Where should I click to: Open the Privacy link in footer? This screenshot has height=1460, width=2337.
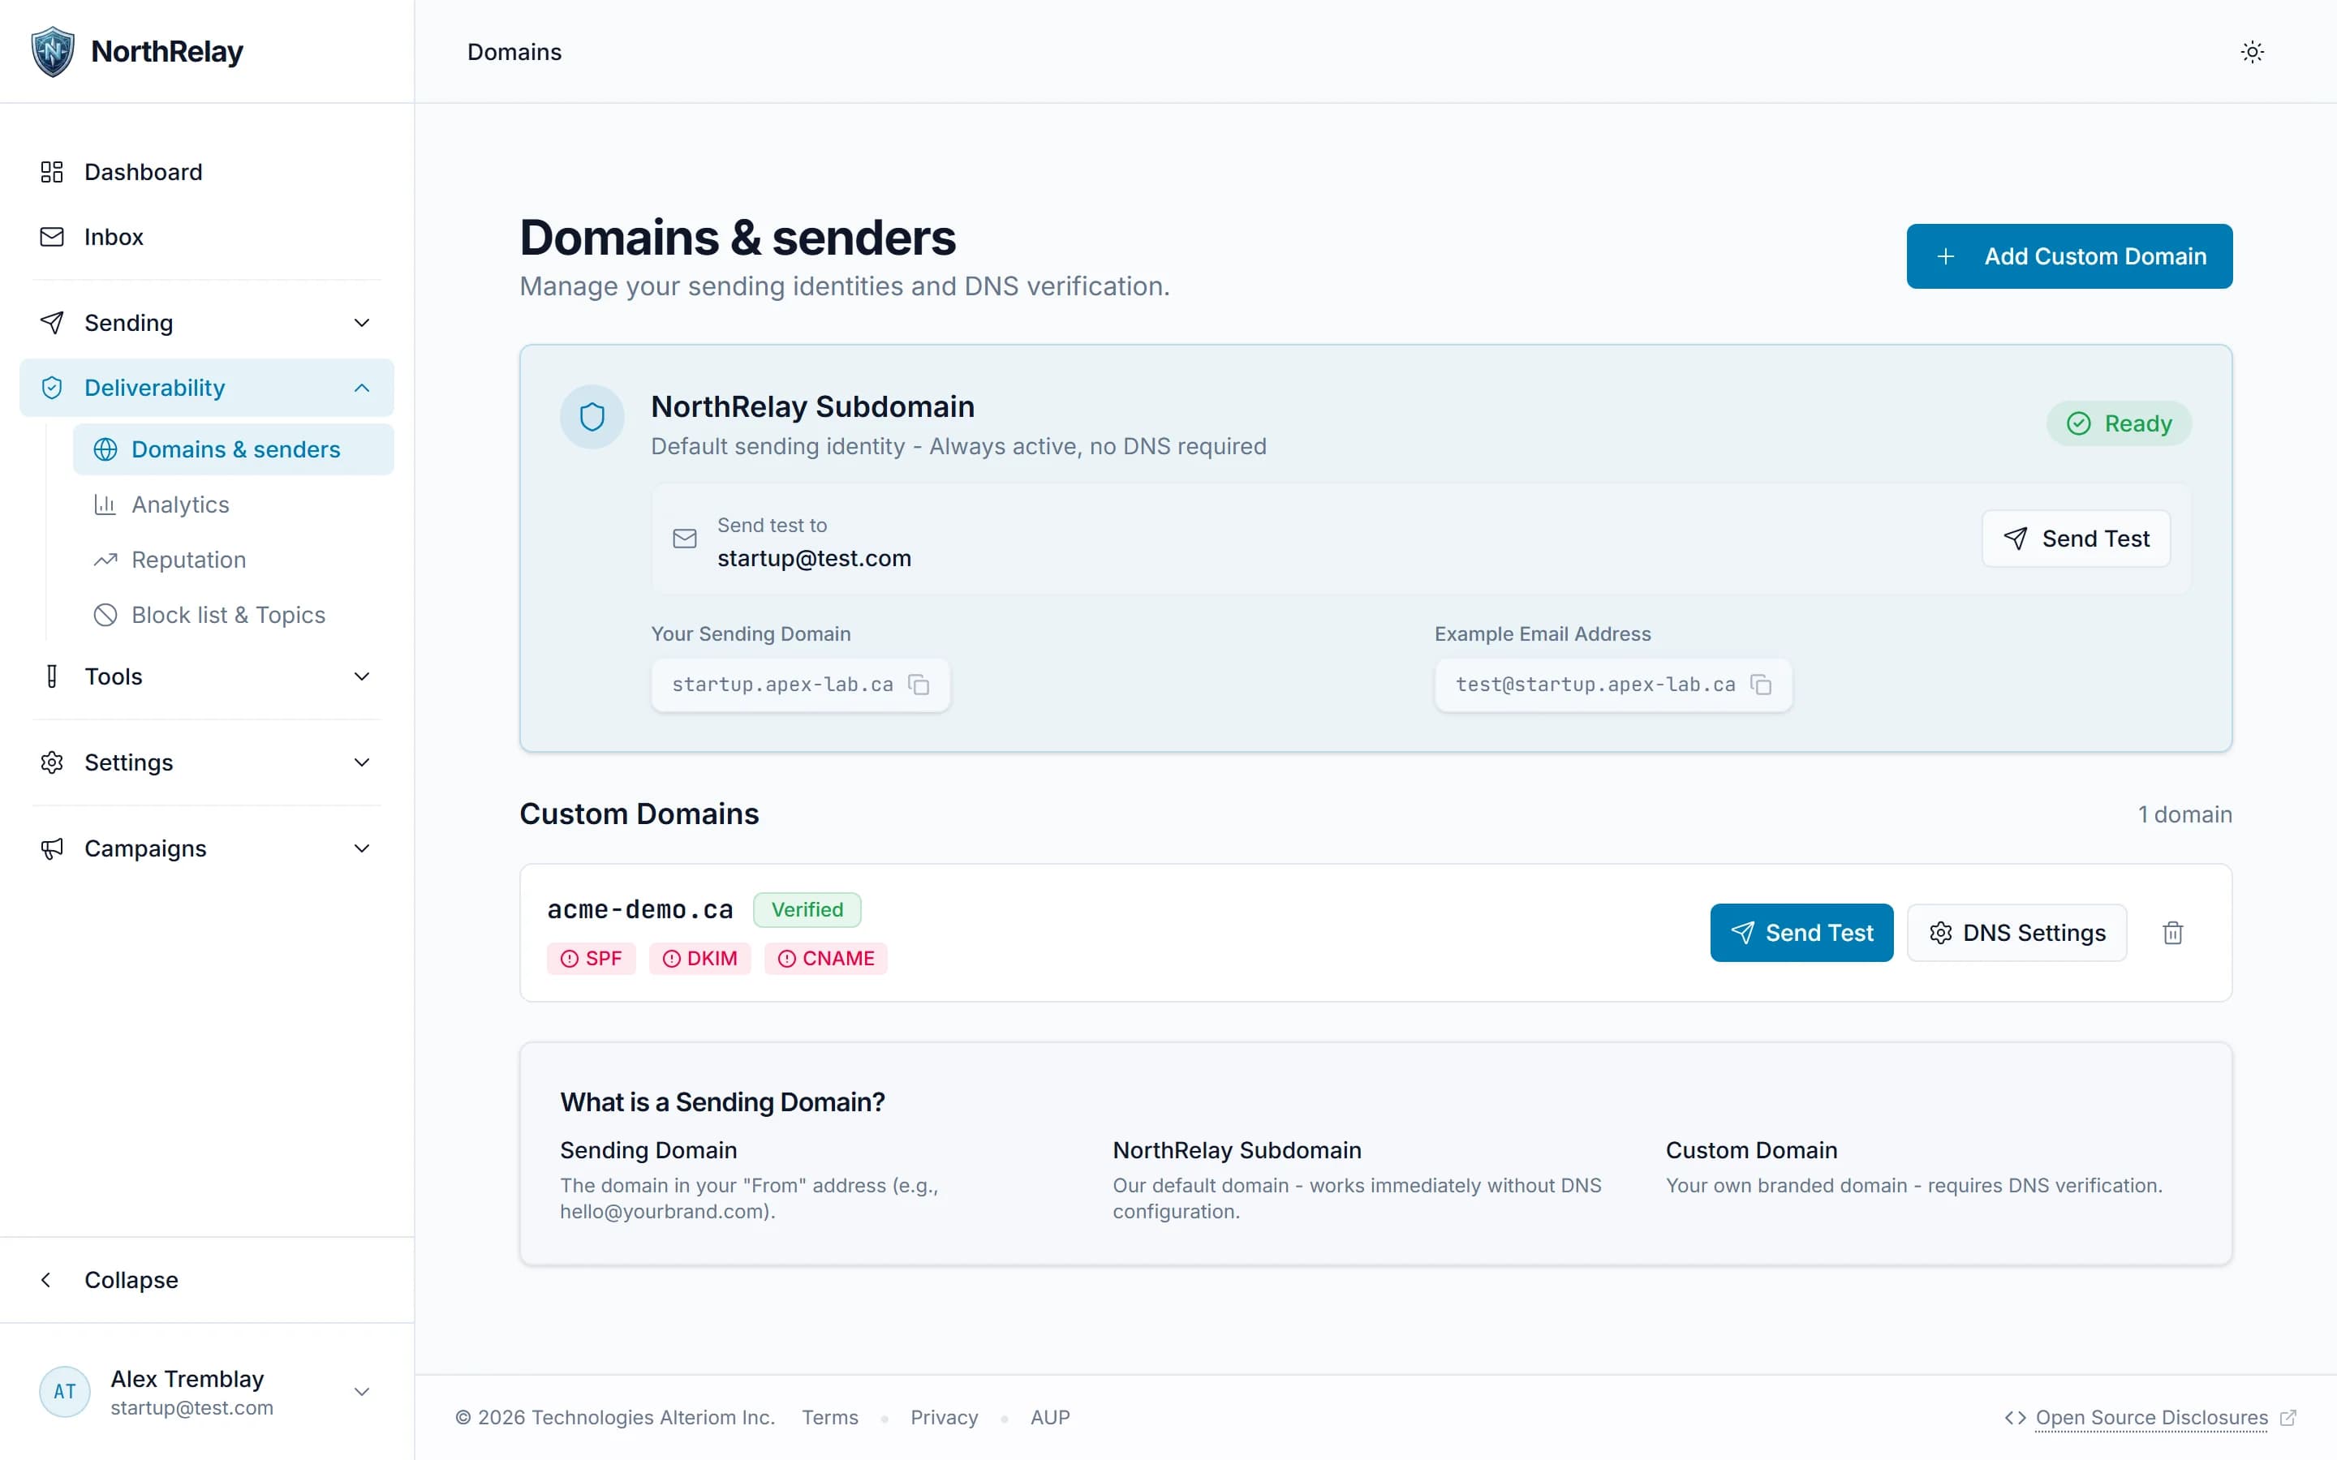click(x=944, y=1418)
